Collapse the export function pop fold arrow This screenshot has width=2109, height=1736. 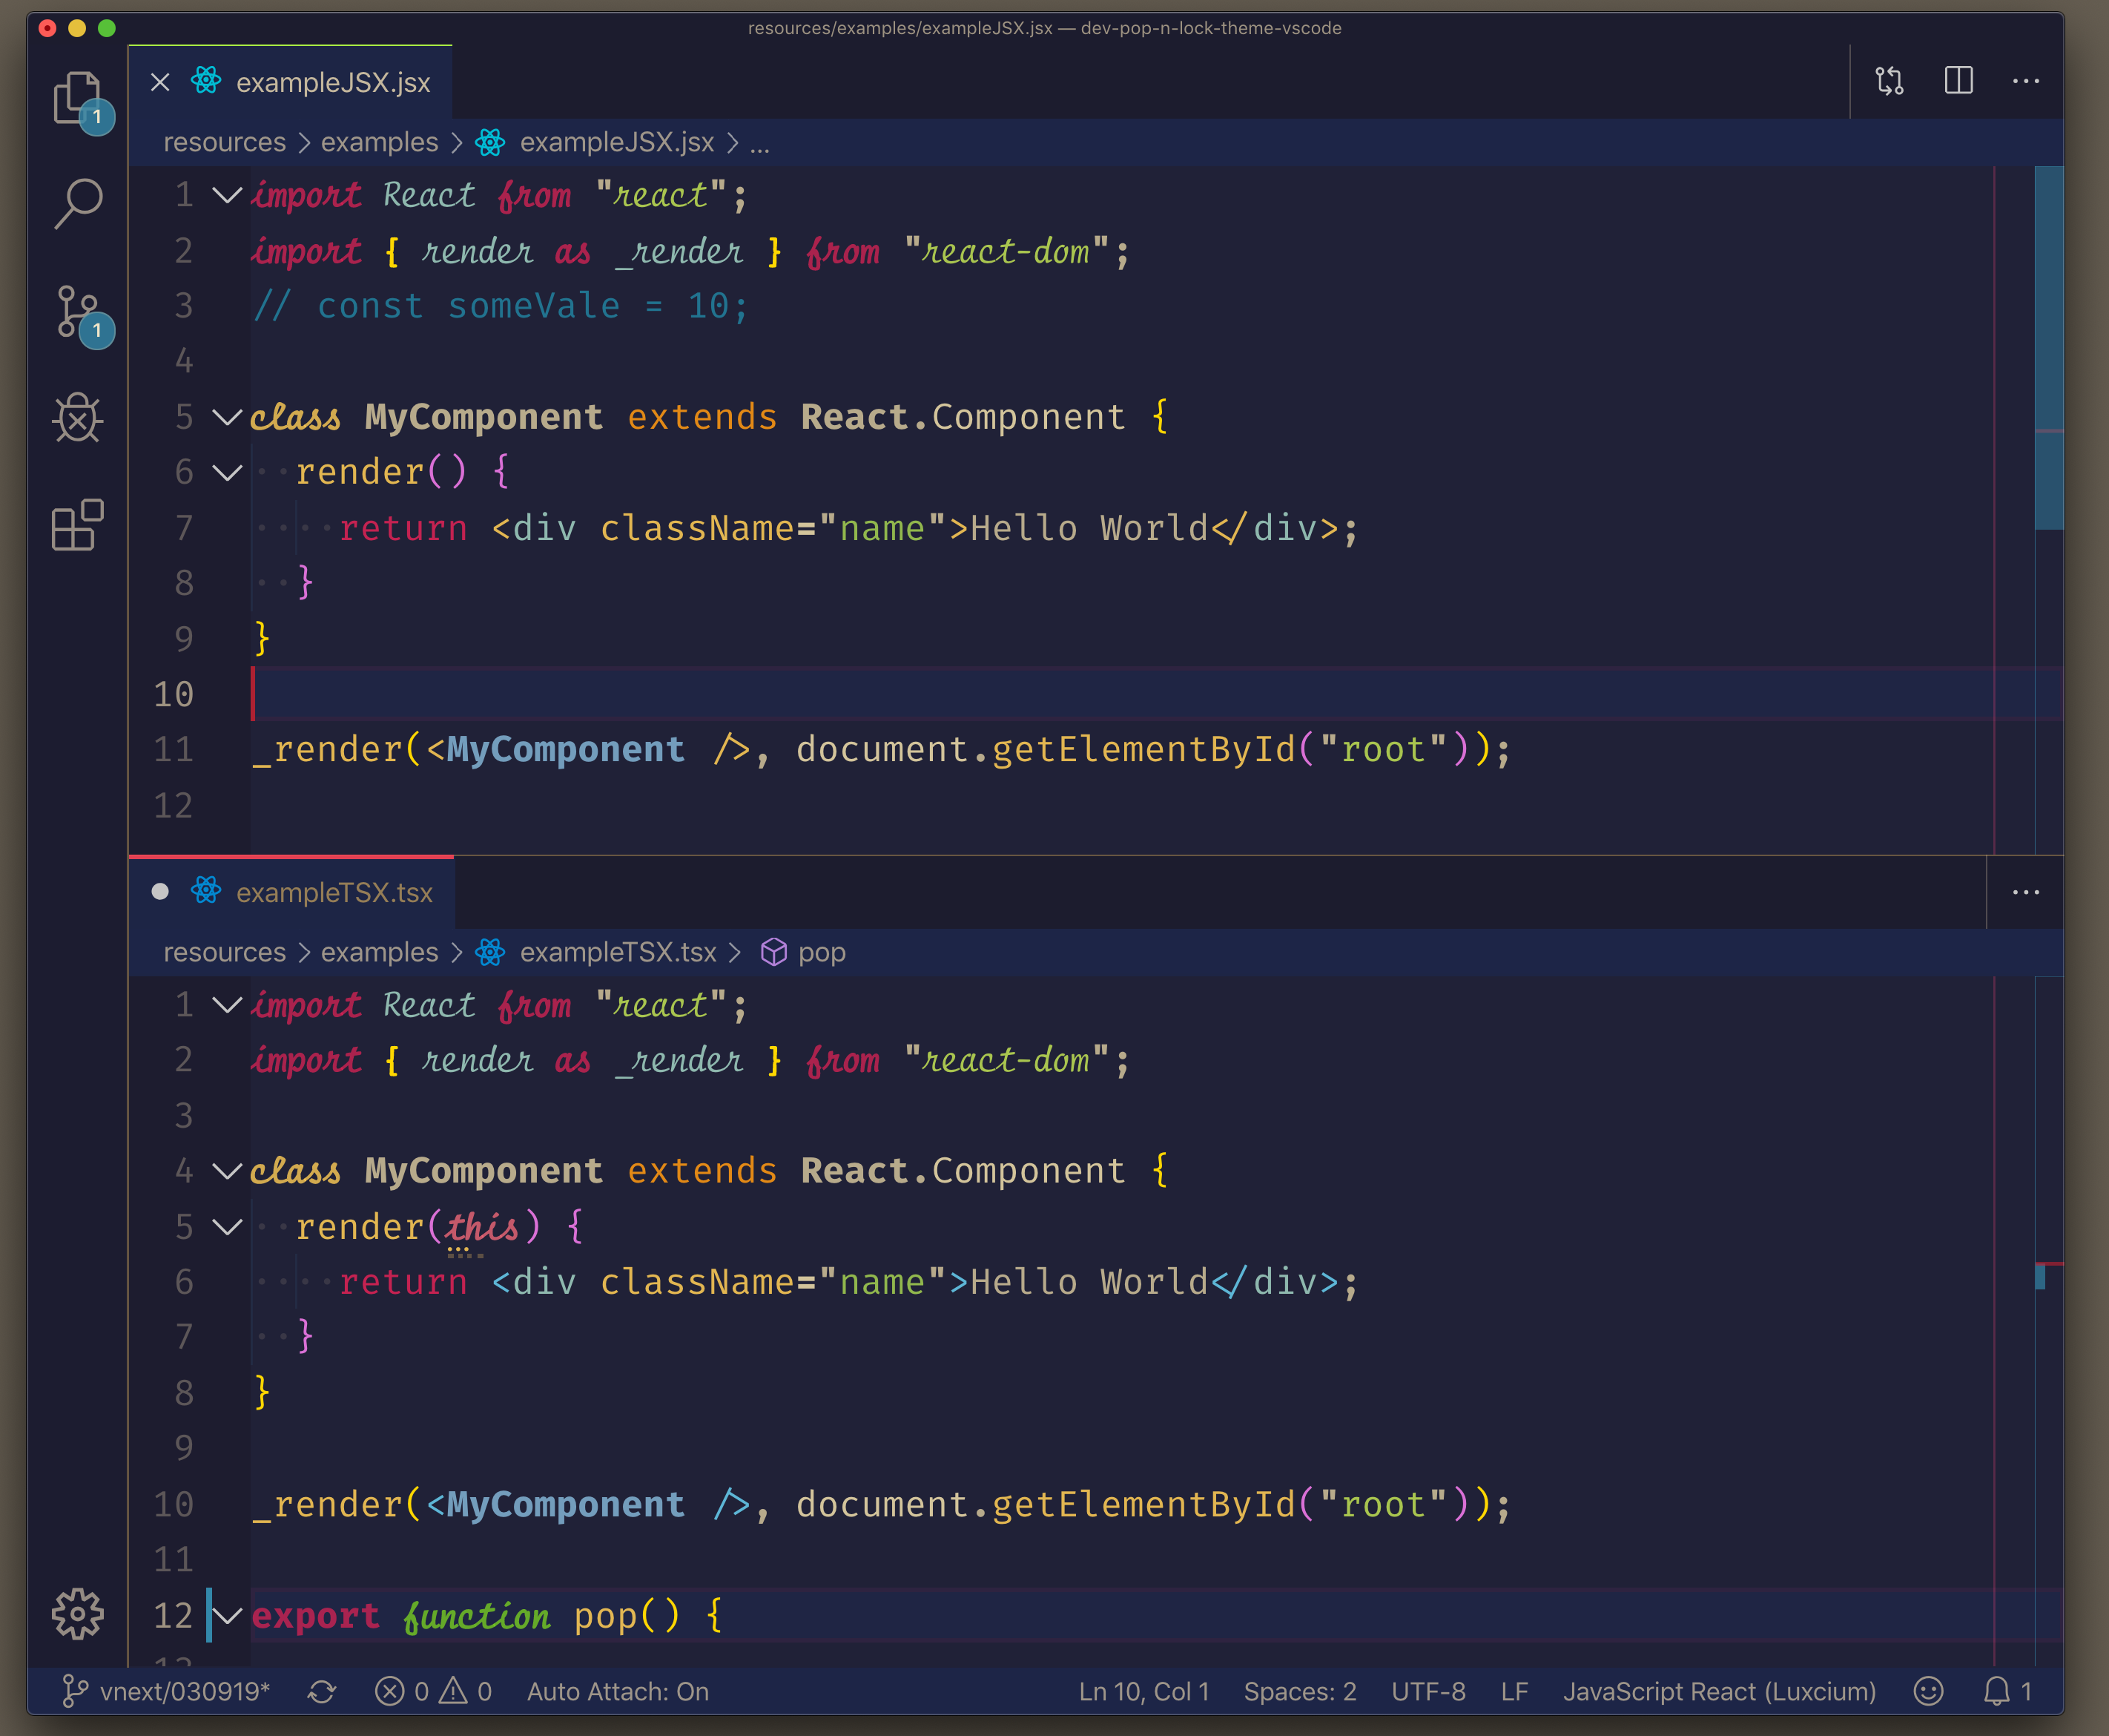point(228,1615)
